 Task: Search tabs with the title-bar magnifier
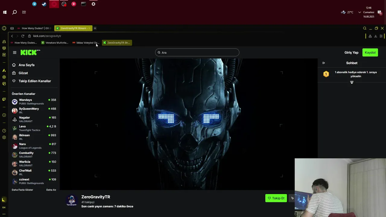(x=365, y=28)
